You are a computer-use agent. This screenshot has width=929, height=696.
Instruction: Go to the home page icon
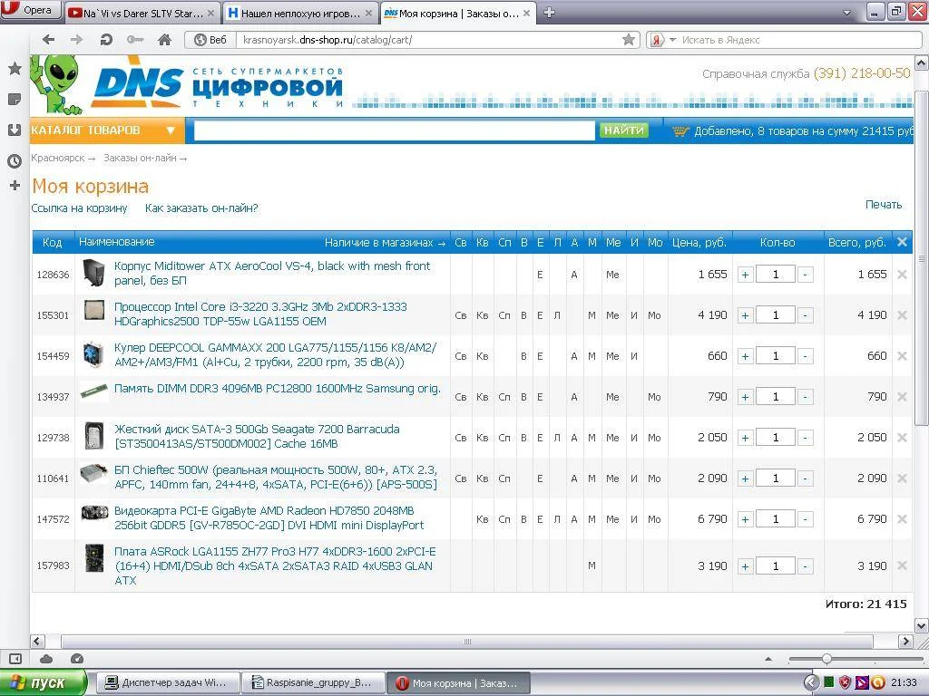[165, 40]
